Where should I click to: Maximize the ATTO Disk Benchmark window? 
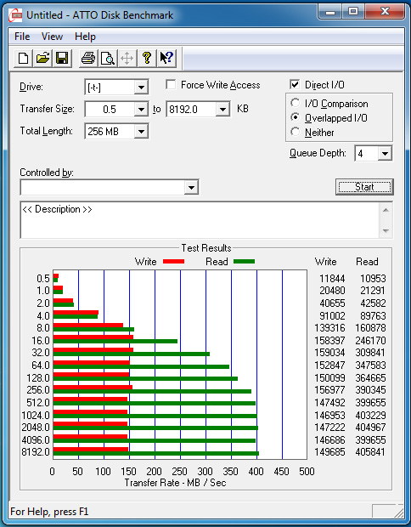coord(353,13)
